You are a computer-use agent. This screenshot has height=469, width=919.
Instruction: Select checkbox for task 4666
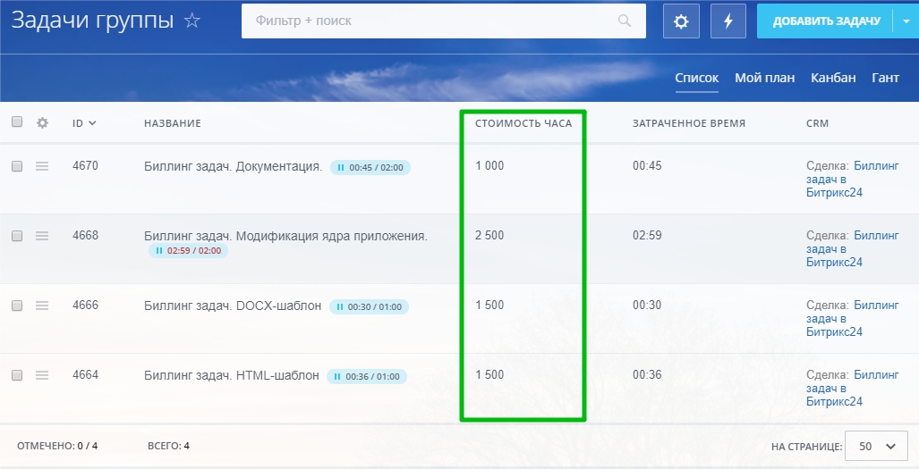17,306
